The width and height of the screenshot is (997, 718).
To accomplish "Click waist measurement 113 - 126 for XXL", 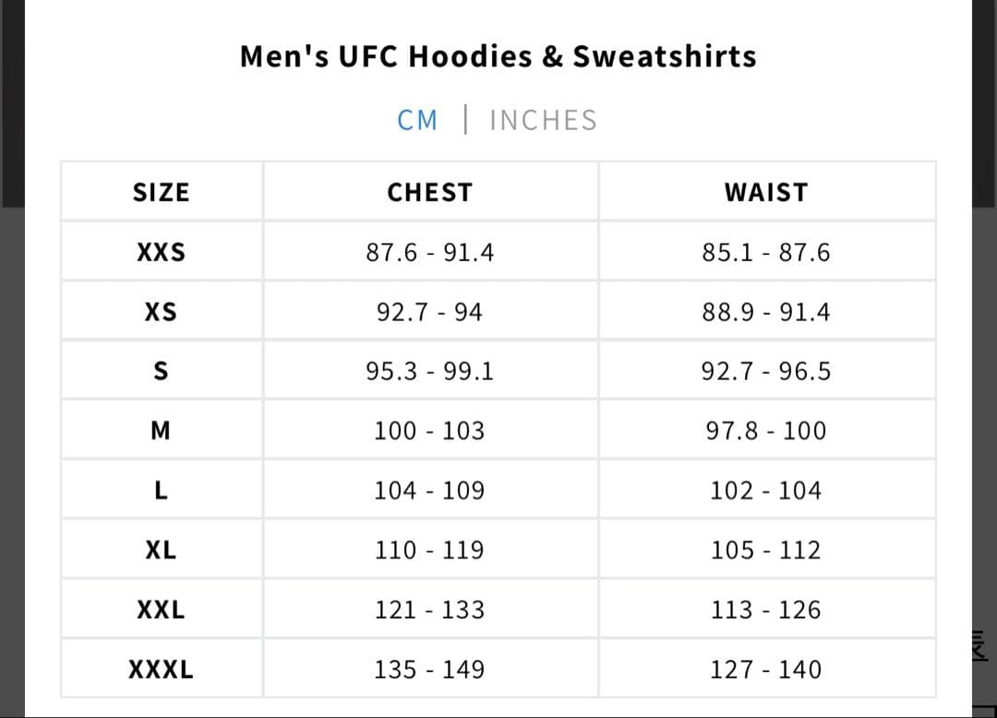I will 765,609.
